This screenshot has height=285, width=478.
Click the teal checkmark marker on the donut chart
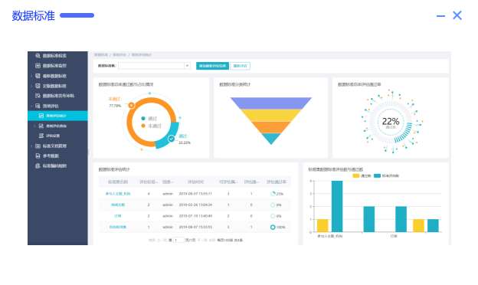172,139
